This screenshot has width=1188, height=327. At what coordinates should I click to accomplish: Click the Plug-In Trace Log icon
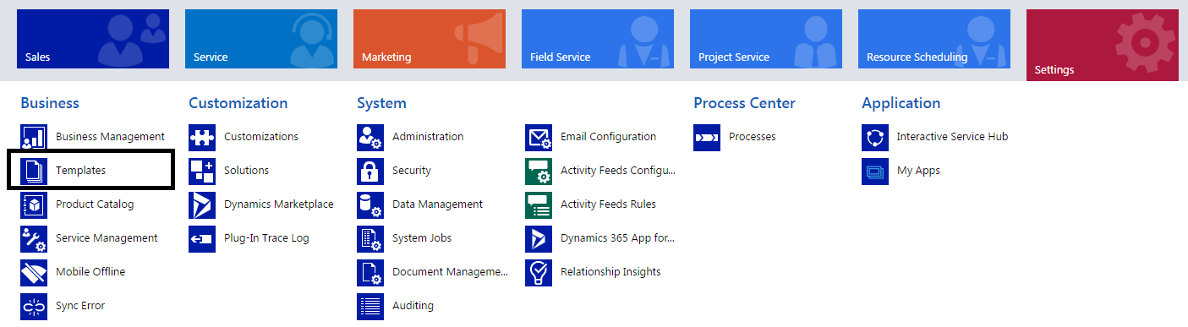coord(202,238)
